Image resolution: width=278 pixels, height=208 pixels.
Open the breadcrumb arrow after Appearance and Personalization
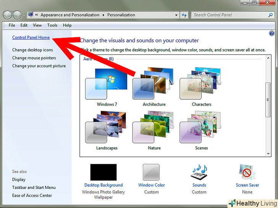click(103, 15)
